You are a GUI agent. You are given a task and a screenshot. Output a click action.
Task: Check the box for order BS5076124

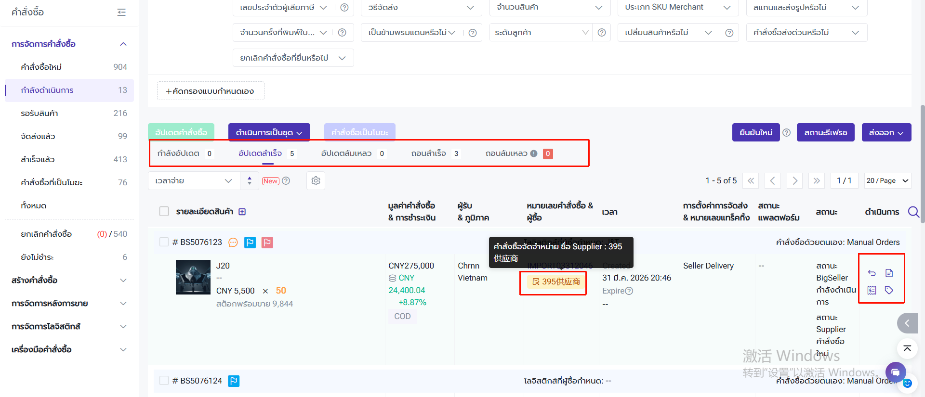164,381
